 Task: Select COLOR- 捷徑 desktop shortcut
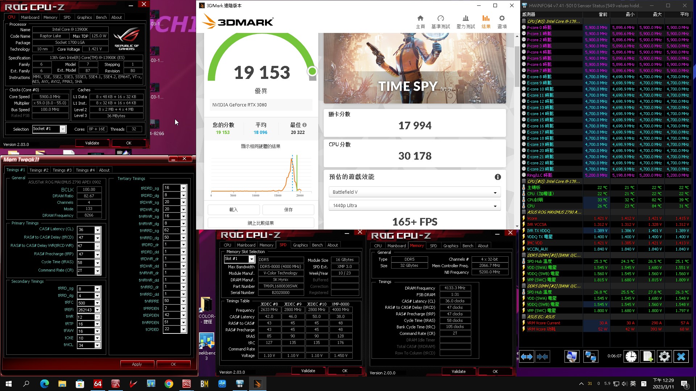(207, 310)
